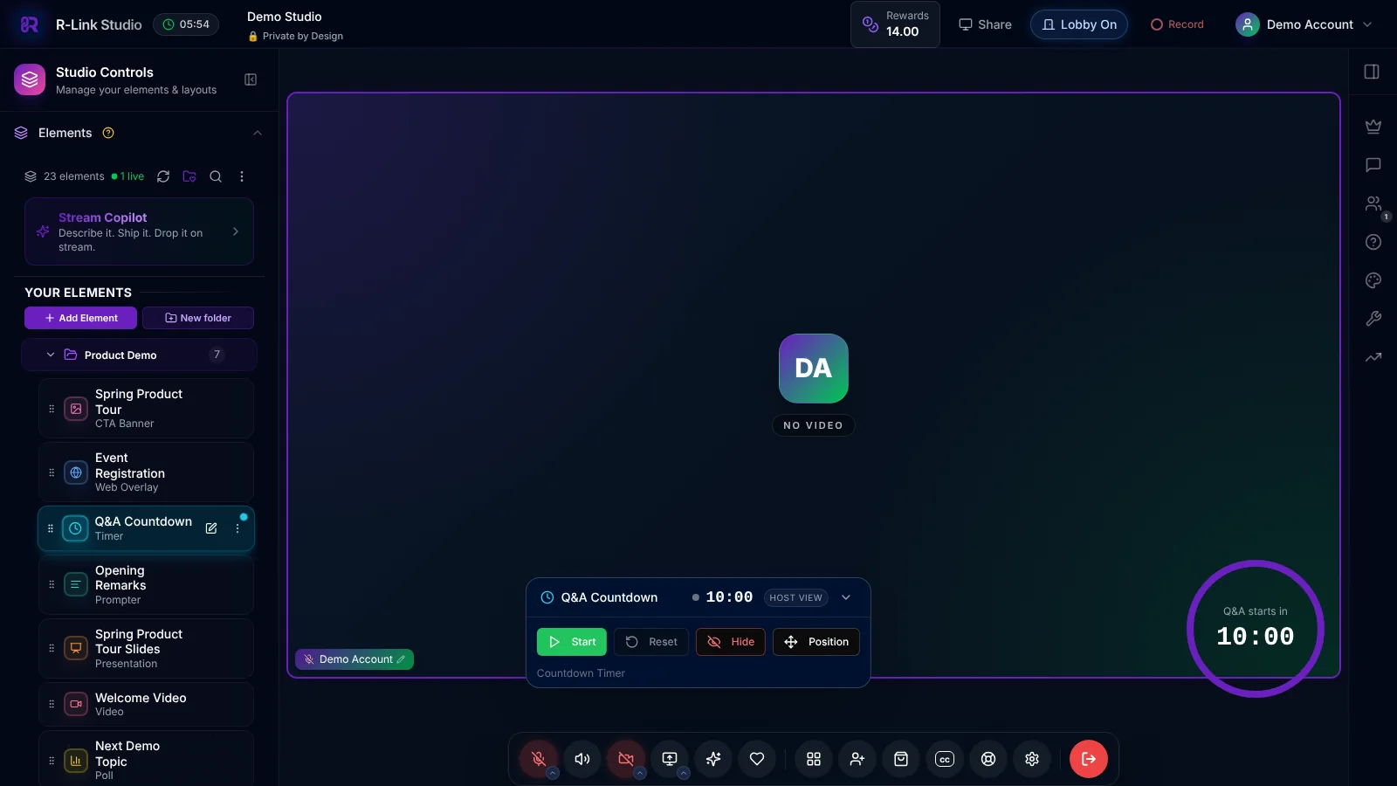The height and width of the screenshot is (786, 1397).
Task: Click the folder settings icon
Action: (189, 176)
